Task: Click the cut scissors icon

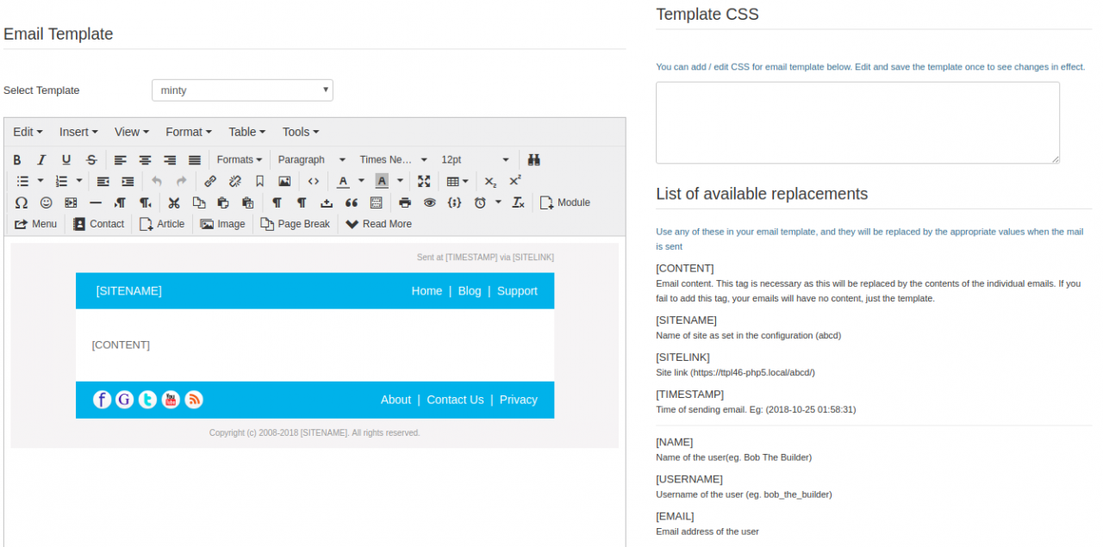Action: (x=174, y=203)
